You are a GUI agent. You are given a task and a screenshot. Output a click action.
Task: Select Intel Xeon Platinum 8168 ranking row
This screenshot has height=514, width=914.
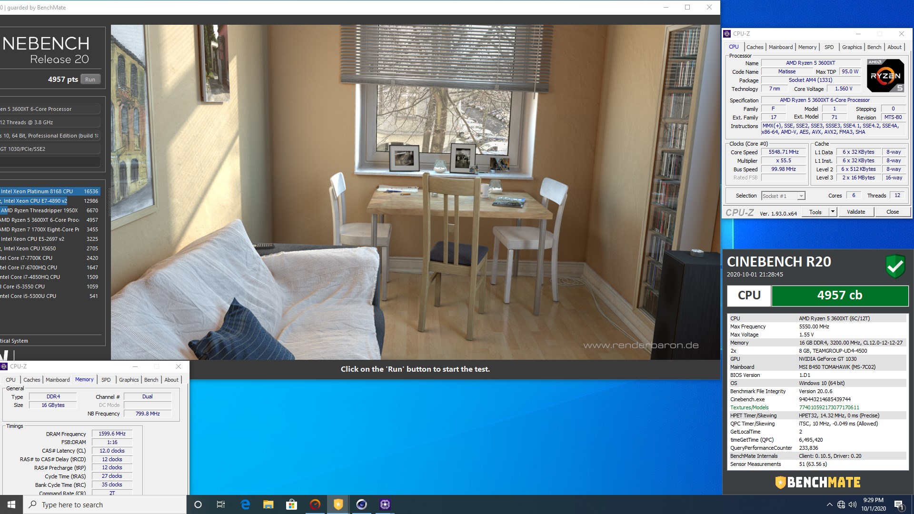click(50, 191)
